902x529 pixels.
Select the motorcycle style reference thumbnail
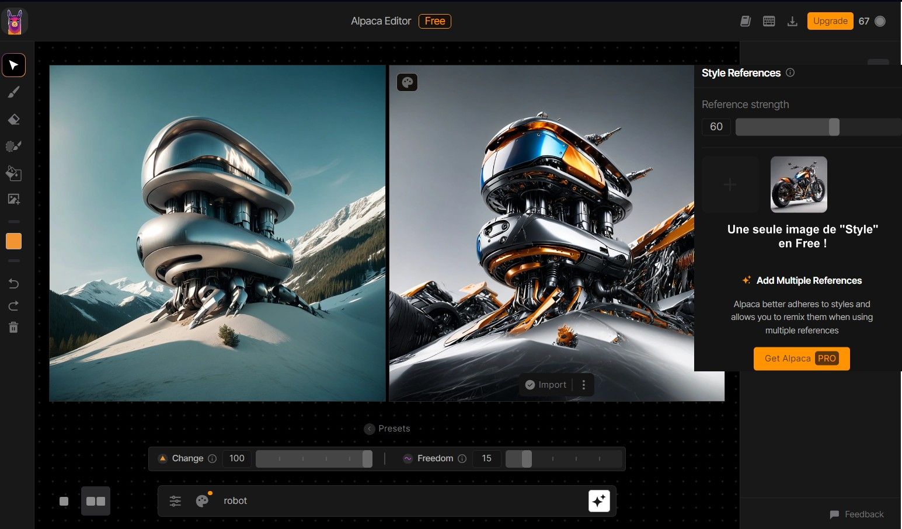(799, 185)
